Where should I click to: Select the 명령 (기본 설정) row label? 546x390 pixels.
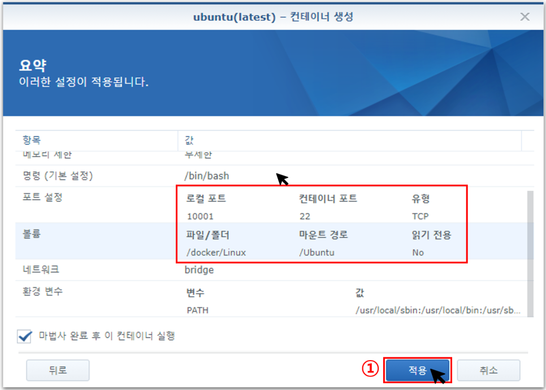pos(58,176)
